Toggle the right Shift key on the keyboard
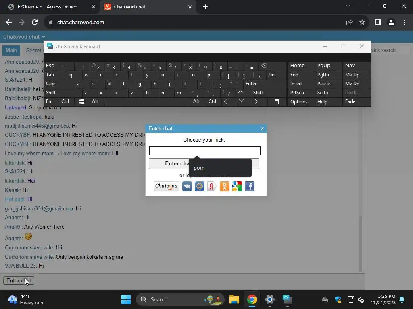 pyautogui.click(x=268, y=93)
